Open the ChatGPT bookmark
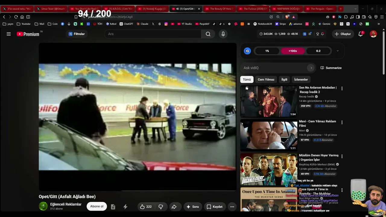Image resolution: width=386 pixels, height=217 pixels. (126, 24)
